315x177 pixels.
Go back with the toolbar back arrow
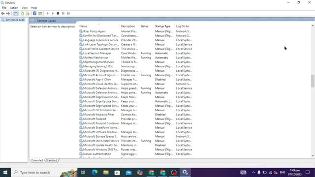pyautogui.click(x=3, y=13)
